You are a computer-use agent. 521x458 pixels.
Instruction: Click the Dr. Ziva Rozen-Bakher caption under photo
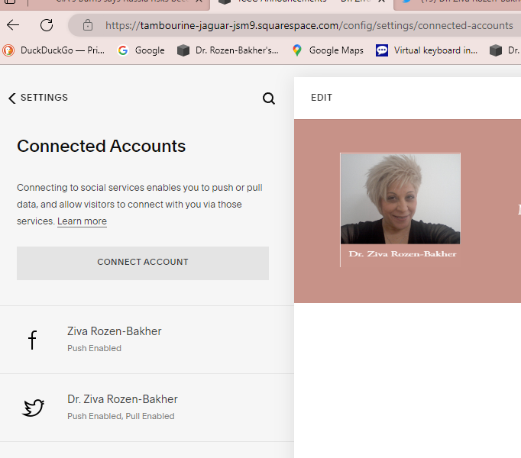403,254
